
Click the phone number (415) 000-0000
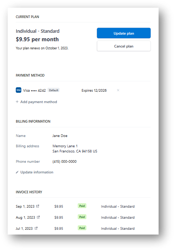[x=65, y=162]
